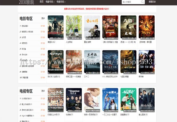
Task: Click the search magnifier icon
Action: pos(142,2)
